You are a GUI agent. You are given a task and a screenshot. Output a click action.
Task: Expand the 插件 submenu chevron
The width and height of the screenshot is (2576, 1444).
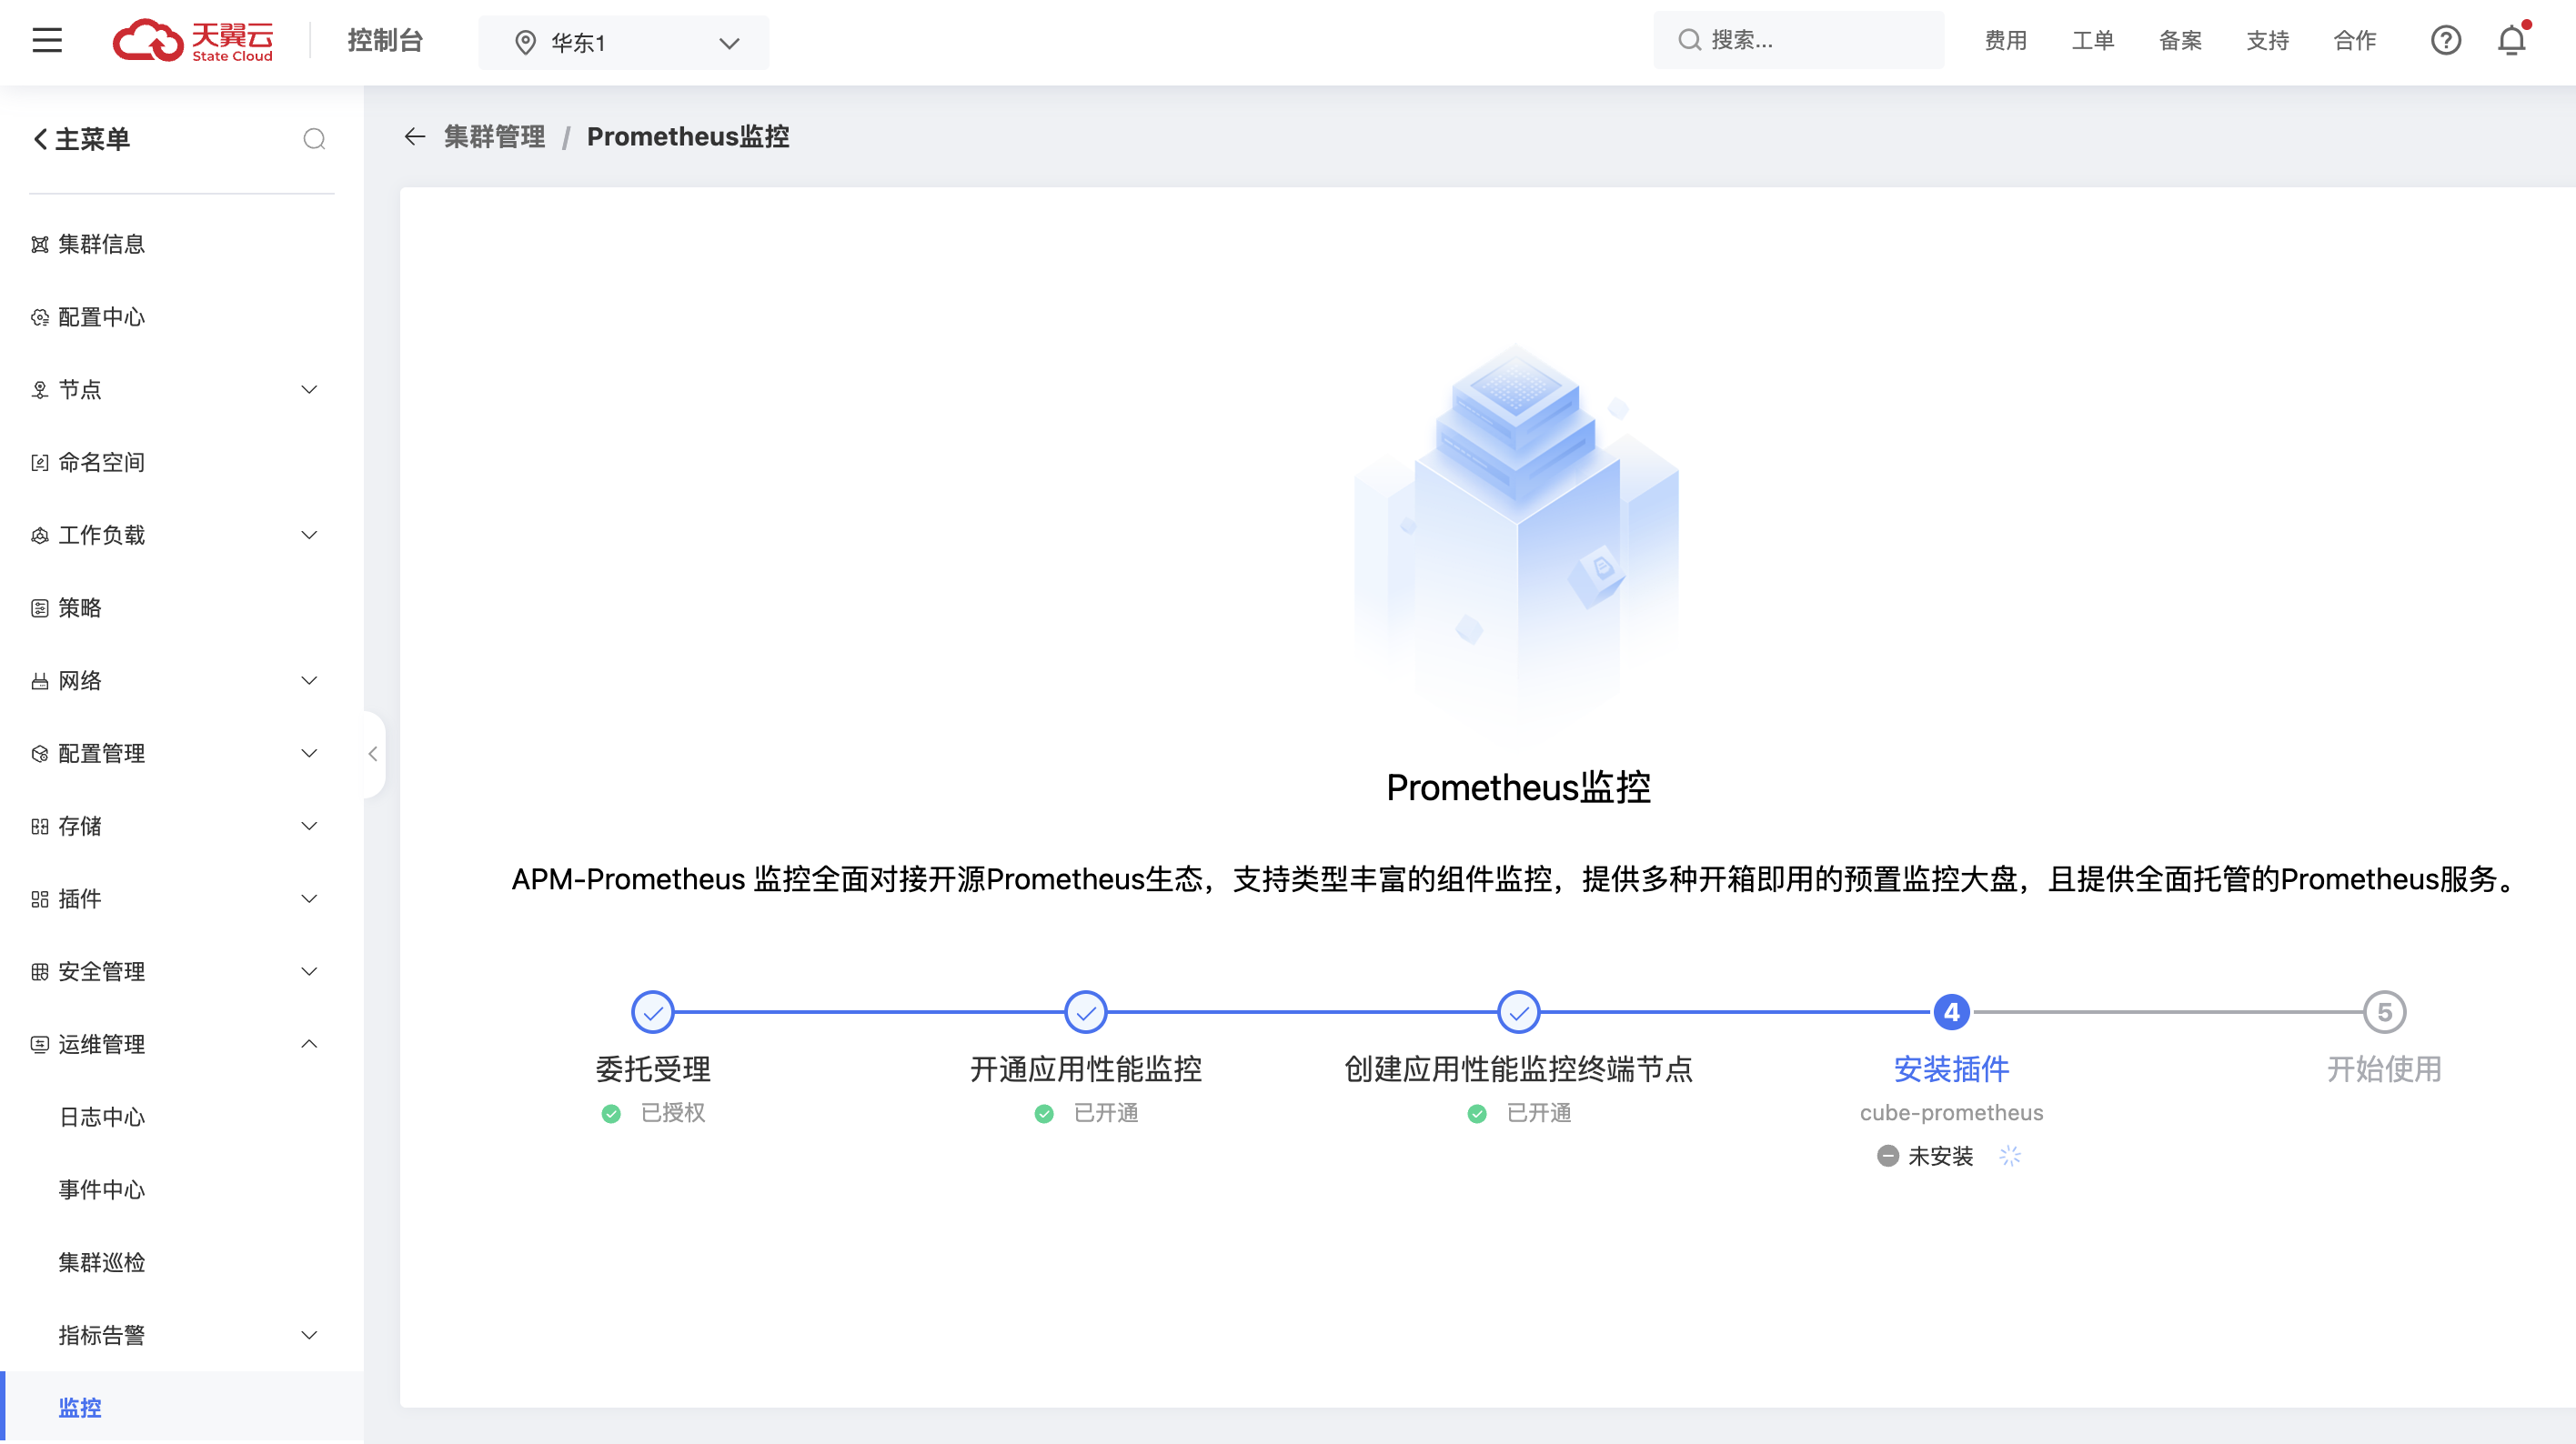tap(310, 899)
